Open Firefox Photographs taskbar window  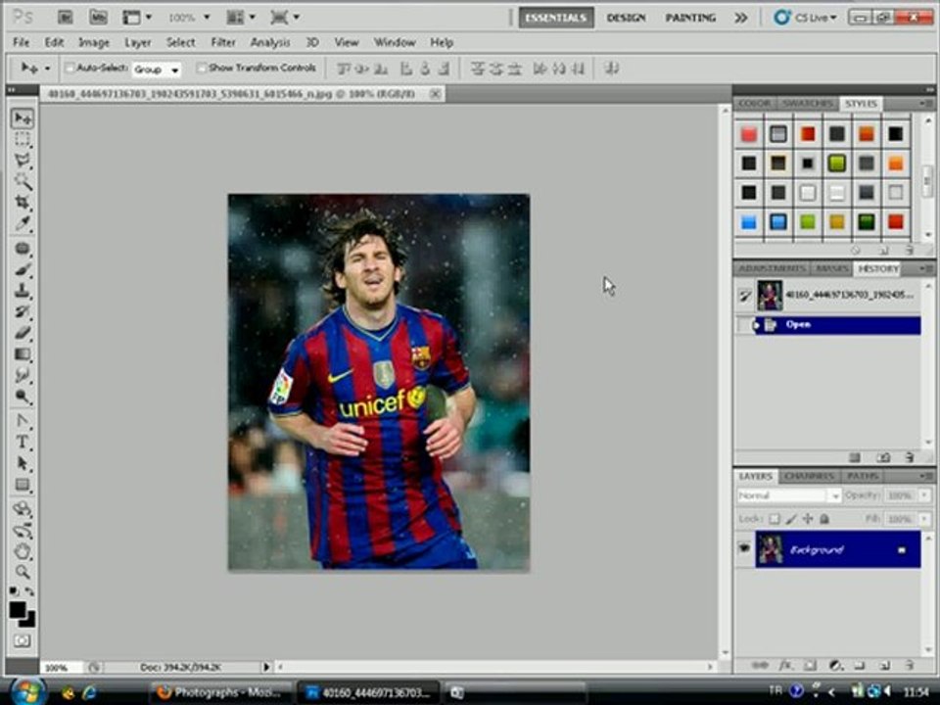pos(219,692)
